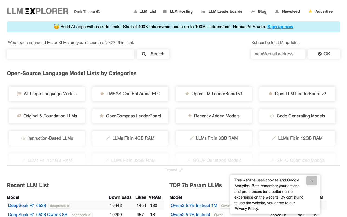This screenshot has width=347, height=217.
Task: Click plus icon on Recently Added Models
Action: 190,116
